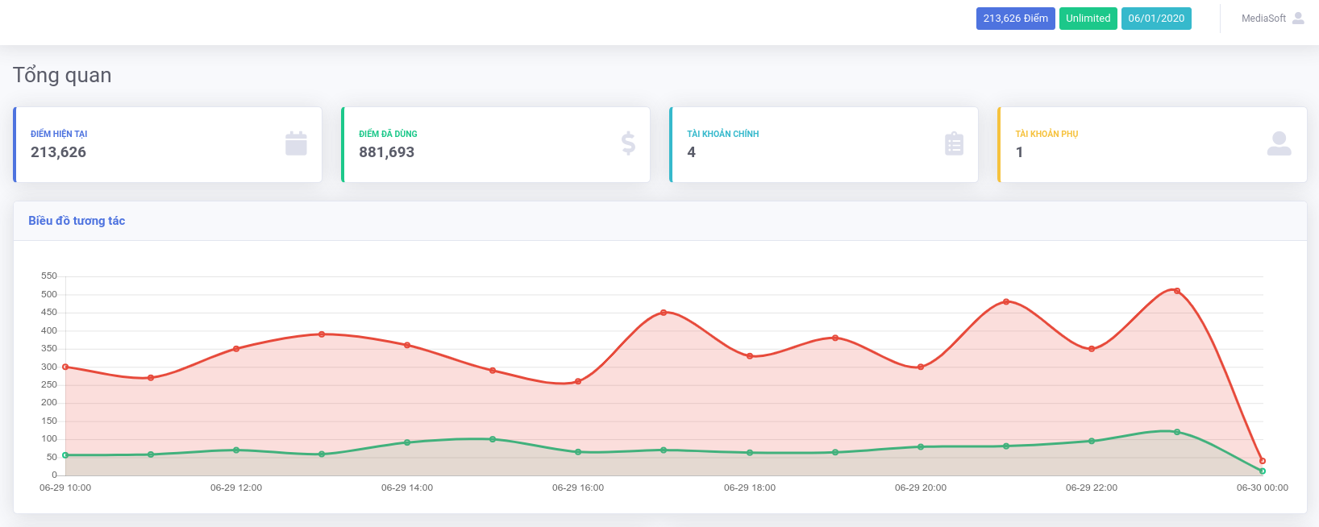Click the Tài khoản phụ label
The height and width of the screenshot is (527, 1319).
1046,134
